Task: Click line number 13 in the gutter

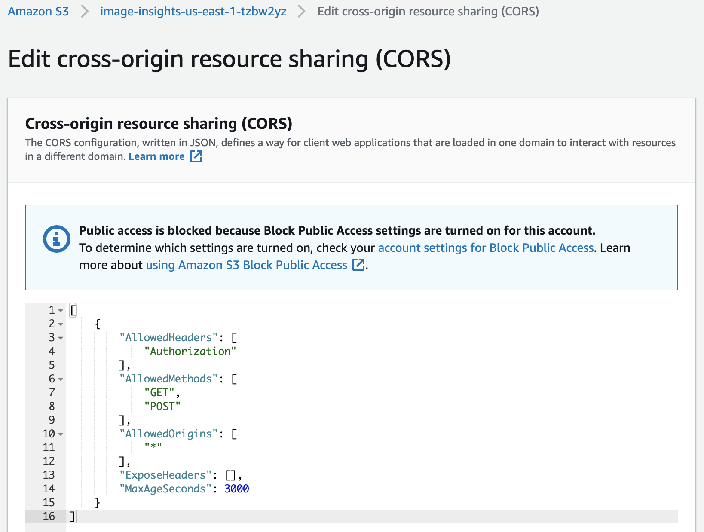Action: point(49,475)
